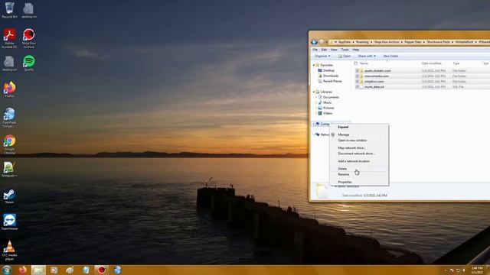
Task: Choose Rename in the context menu
Action: point(359,174)
